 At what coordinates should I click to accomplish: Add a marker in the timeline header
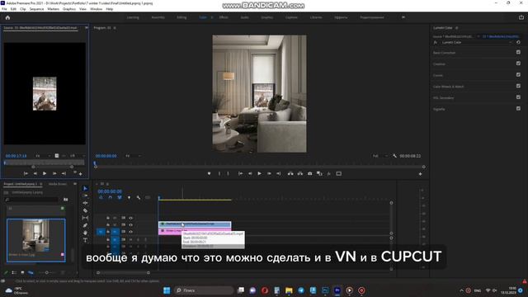(x=129, y=198)
